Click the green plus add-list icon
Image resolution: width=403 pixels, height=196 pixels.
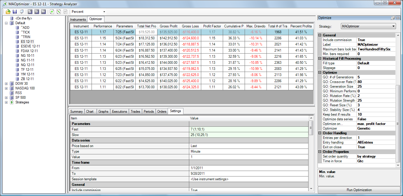52,12
